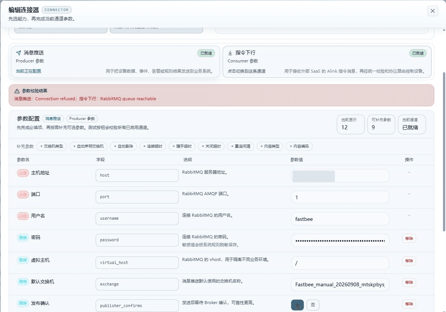Remove the 发布确认 publisher_confirms parameter
Screen dimensions: 446x312
(409, 304)
